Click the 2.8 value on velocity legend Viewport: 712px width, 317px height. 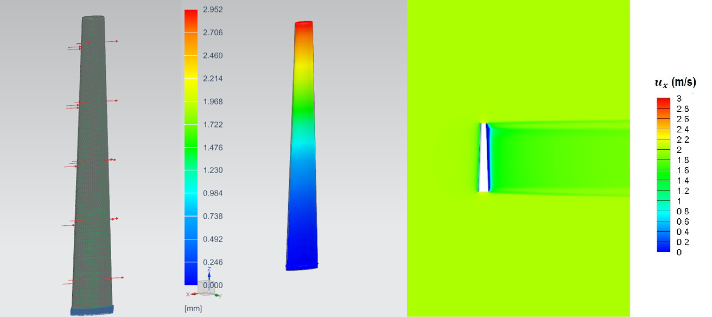[x=682, y=109]
